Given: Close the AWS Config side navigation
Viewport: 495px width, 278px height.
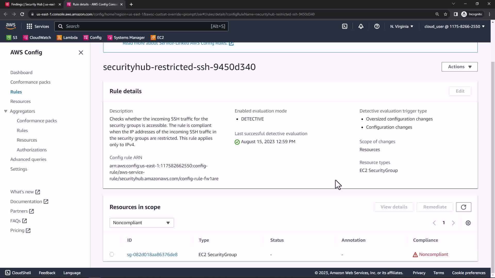Looking at the screenshot, I should (x=81, y=53).
